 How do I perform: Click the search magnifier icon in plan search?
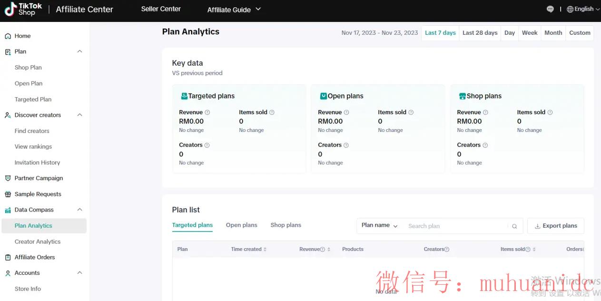click(x=514, y=226)
